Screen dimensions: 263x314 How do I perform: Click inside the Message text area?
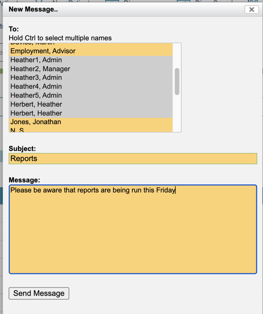133,230
